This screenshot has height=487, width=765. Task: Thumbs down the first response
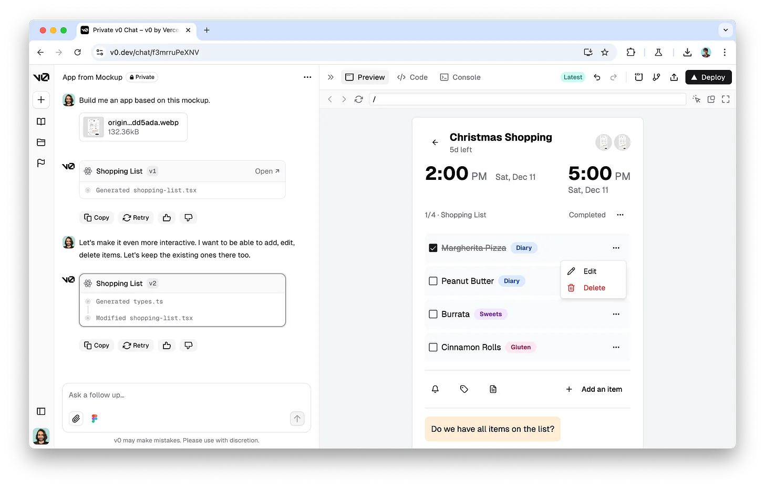pyautogui.click(x=188, y=218)
